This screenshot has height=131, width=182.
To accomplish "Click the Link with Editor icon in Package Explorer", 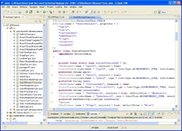I will (40, 22).
